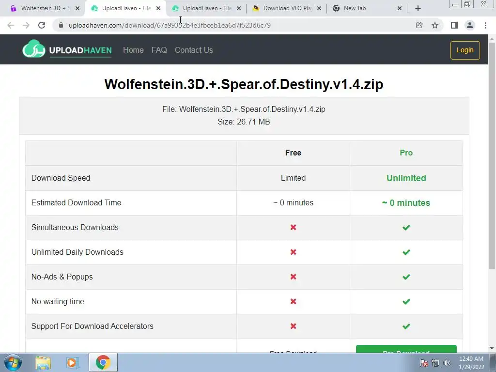Click the padlock site info icon
The image size is (496, 372).
click(x=61, y=25)
